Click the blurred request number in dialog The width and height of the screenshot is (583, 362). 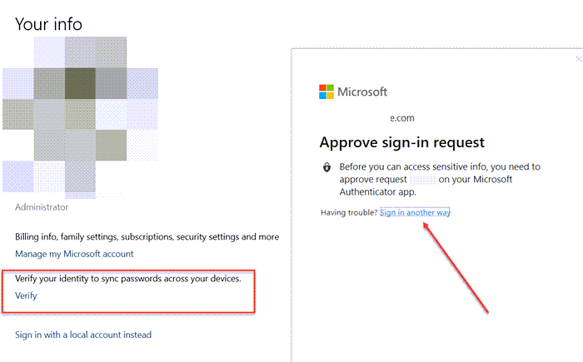point(423,180)
